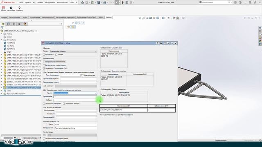Click the Поставщик input field
The width and height of the screenshot is (262, 147).
76,114
